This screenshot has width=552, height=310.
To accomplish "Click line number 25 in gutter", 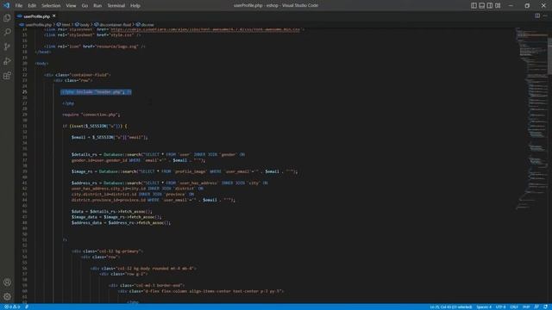I will (25, 92).
